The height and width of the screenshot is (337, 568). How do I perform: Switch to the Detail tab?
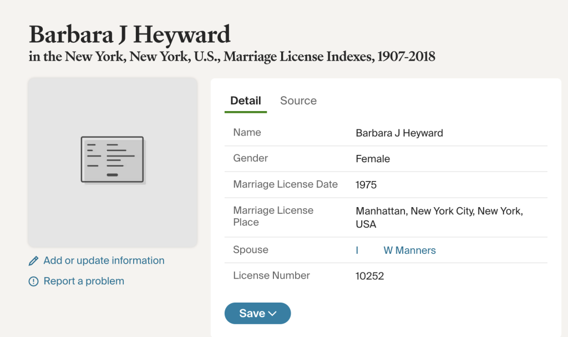click(x=245, y=101)
